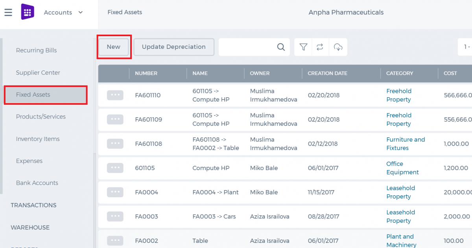
Task: Click the refresh arrows icon
Action: [x=320, y=47]
